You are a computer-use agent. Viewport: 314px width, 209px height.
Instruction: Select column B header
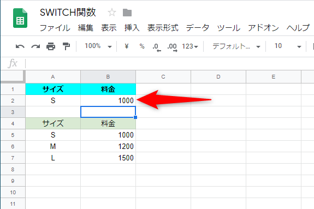(x=108, y=77)
